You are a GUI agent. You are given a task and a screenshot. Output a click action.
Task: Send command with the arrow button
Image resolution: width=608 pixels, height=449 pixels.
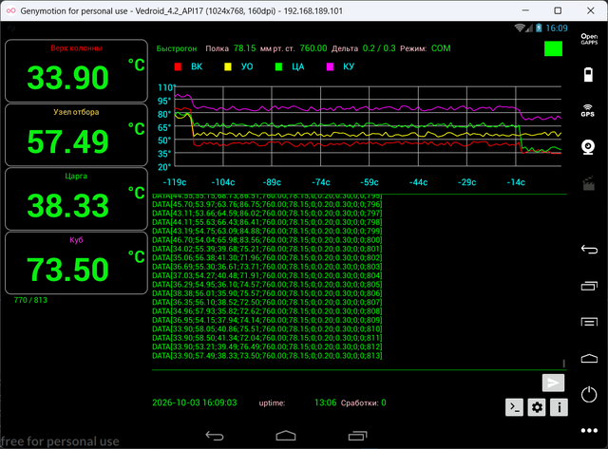[553, 384]
